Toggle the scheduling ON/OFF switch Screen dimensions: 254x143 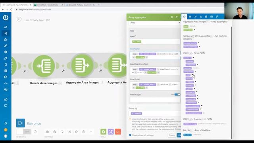point(23,131)
